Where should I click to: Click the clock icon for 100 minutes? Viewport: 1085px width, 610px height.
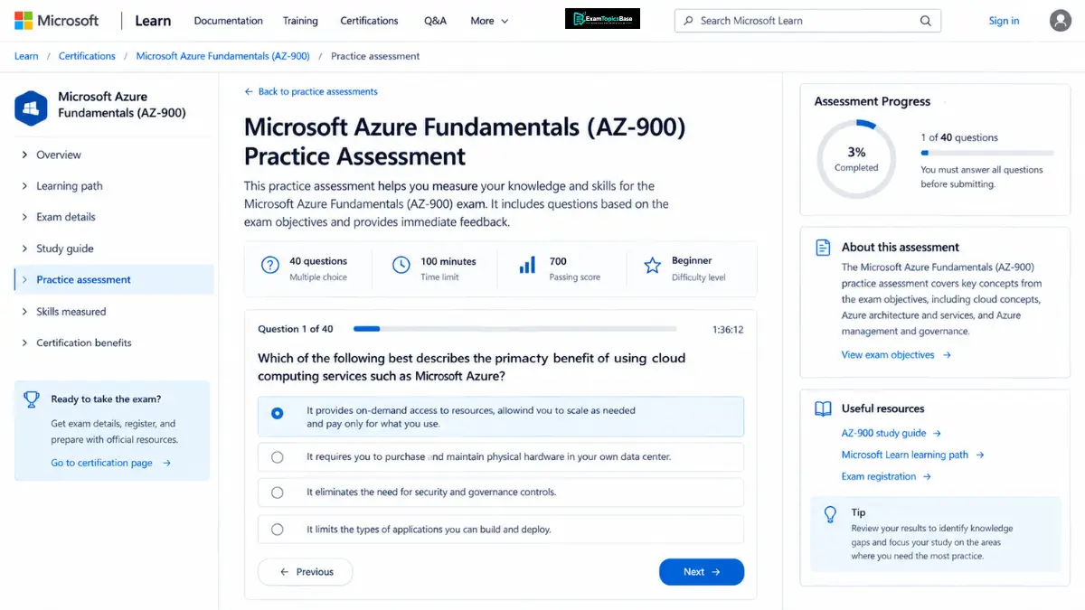point(401,265)
